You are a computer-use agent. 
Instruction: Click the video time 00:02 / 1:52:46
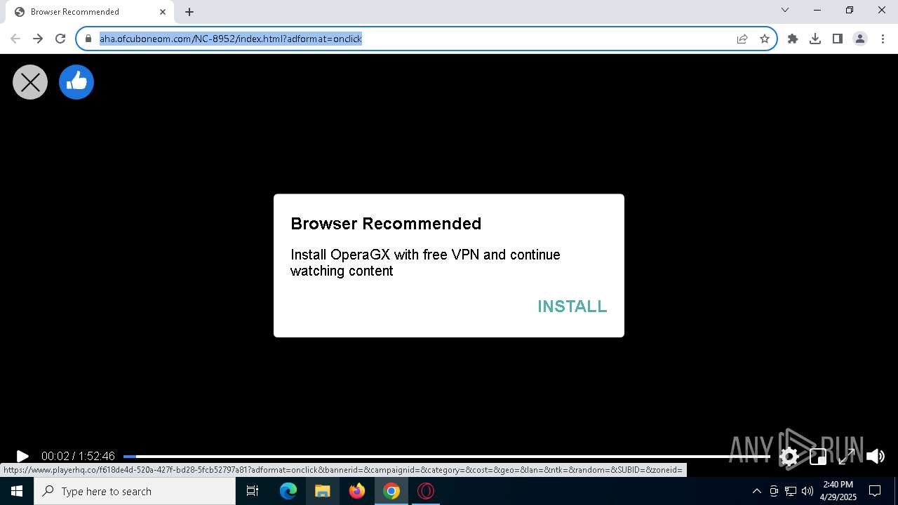pos(78,457)
